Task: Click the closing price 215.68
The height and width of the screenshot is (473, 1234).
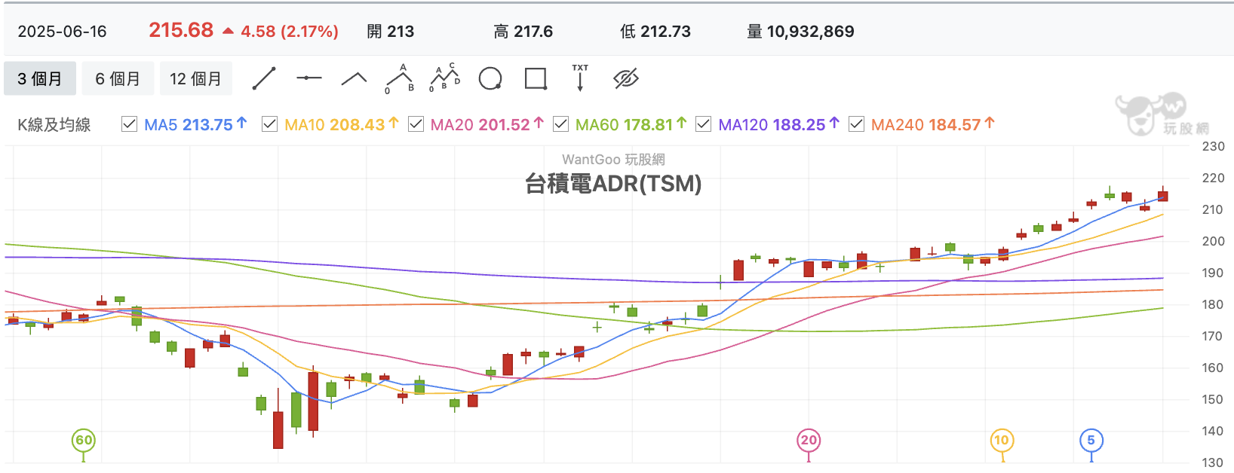Action: 181,30
